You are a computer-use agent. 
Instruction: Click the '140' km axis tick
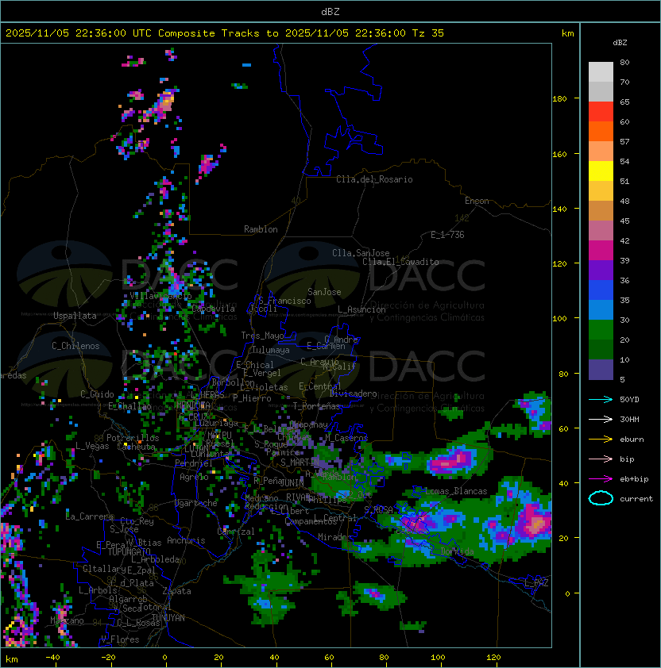click(559, 209)
